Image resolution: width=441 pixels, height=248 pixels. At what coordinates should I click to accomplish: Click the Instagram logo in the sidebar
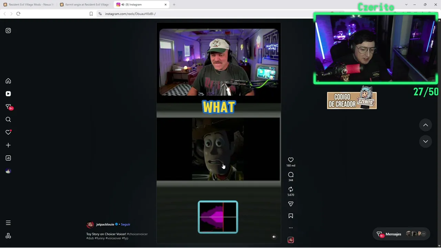click(x=8, y=31)
